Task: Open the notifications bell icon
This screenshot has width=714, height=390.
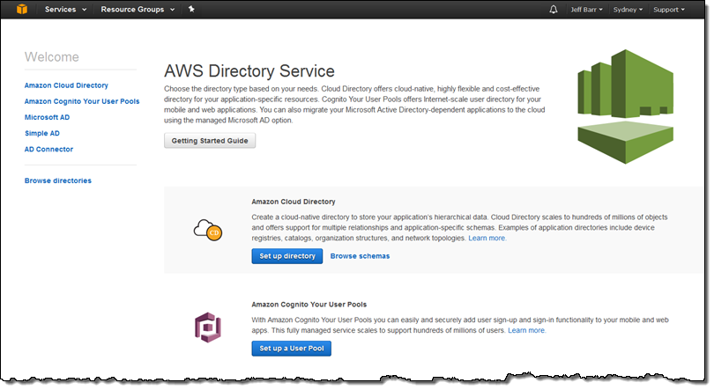Action: (554, 10)
